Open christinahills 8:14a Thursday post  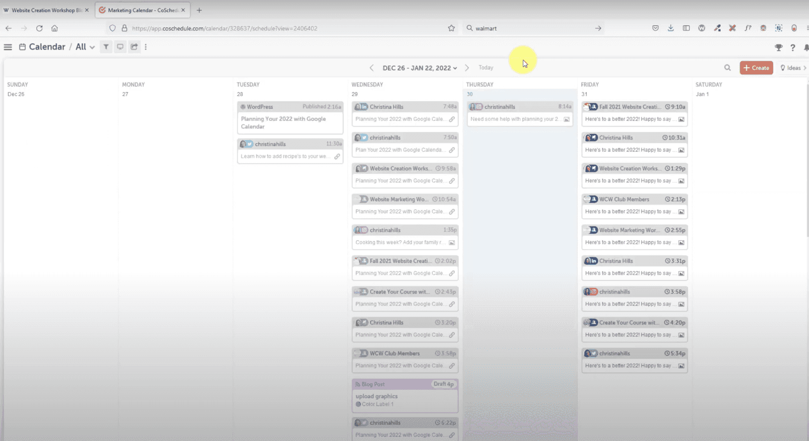click(520, 113)
